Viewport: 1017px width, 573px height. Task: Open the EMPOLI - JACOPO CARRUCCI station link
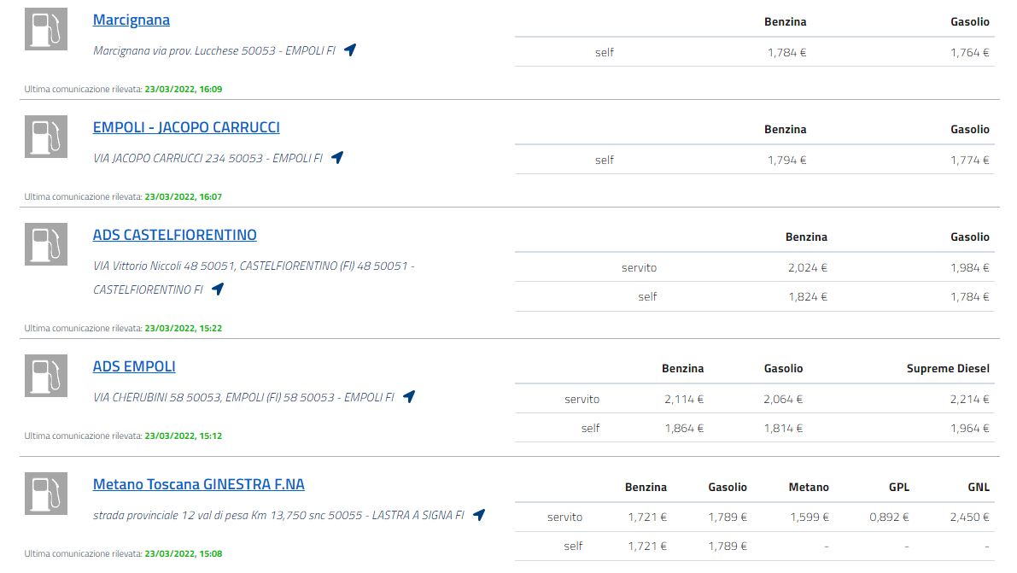pos(186,128)
